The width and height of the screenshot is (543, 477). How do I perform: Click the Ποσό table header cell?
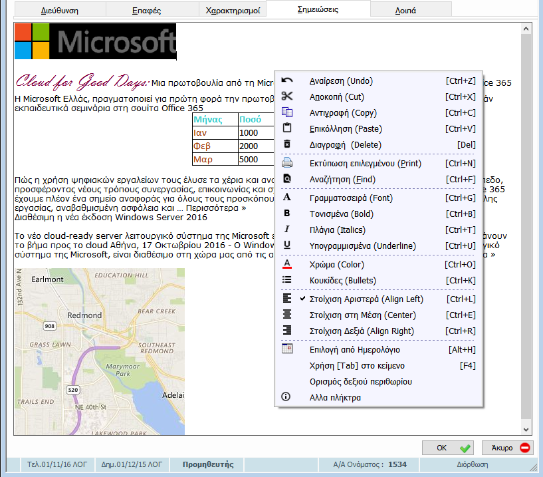point(257,119)
